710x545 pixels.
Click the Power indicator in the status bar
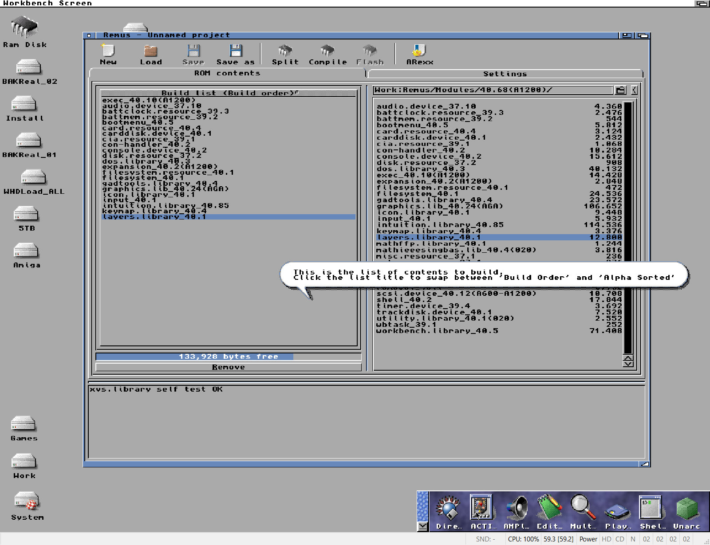(x=588, y=539)
